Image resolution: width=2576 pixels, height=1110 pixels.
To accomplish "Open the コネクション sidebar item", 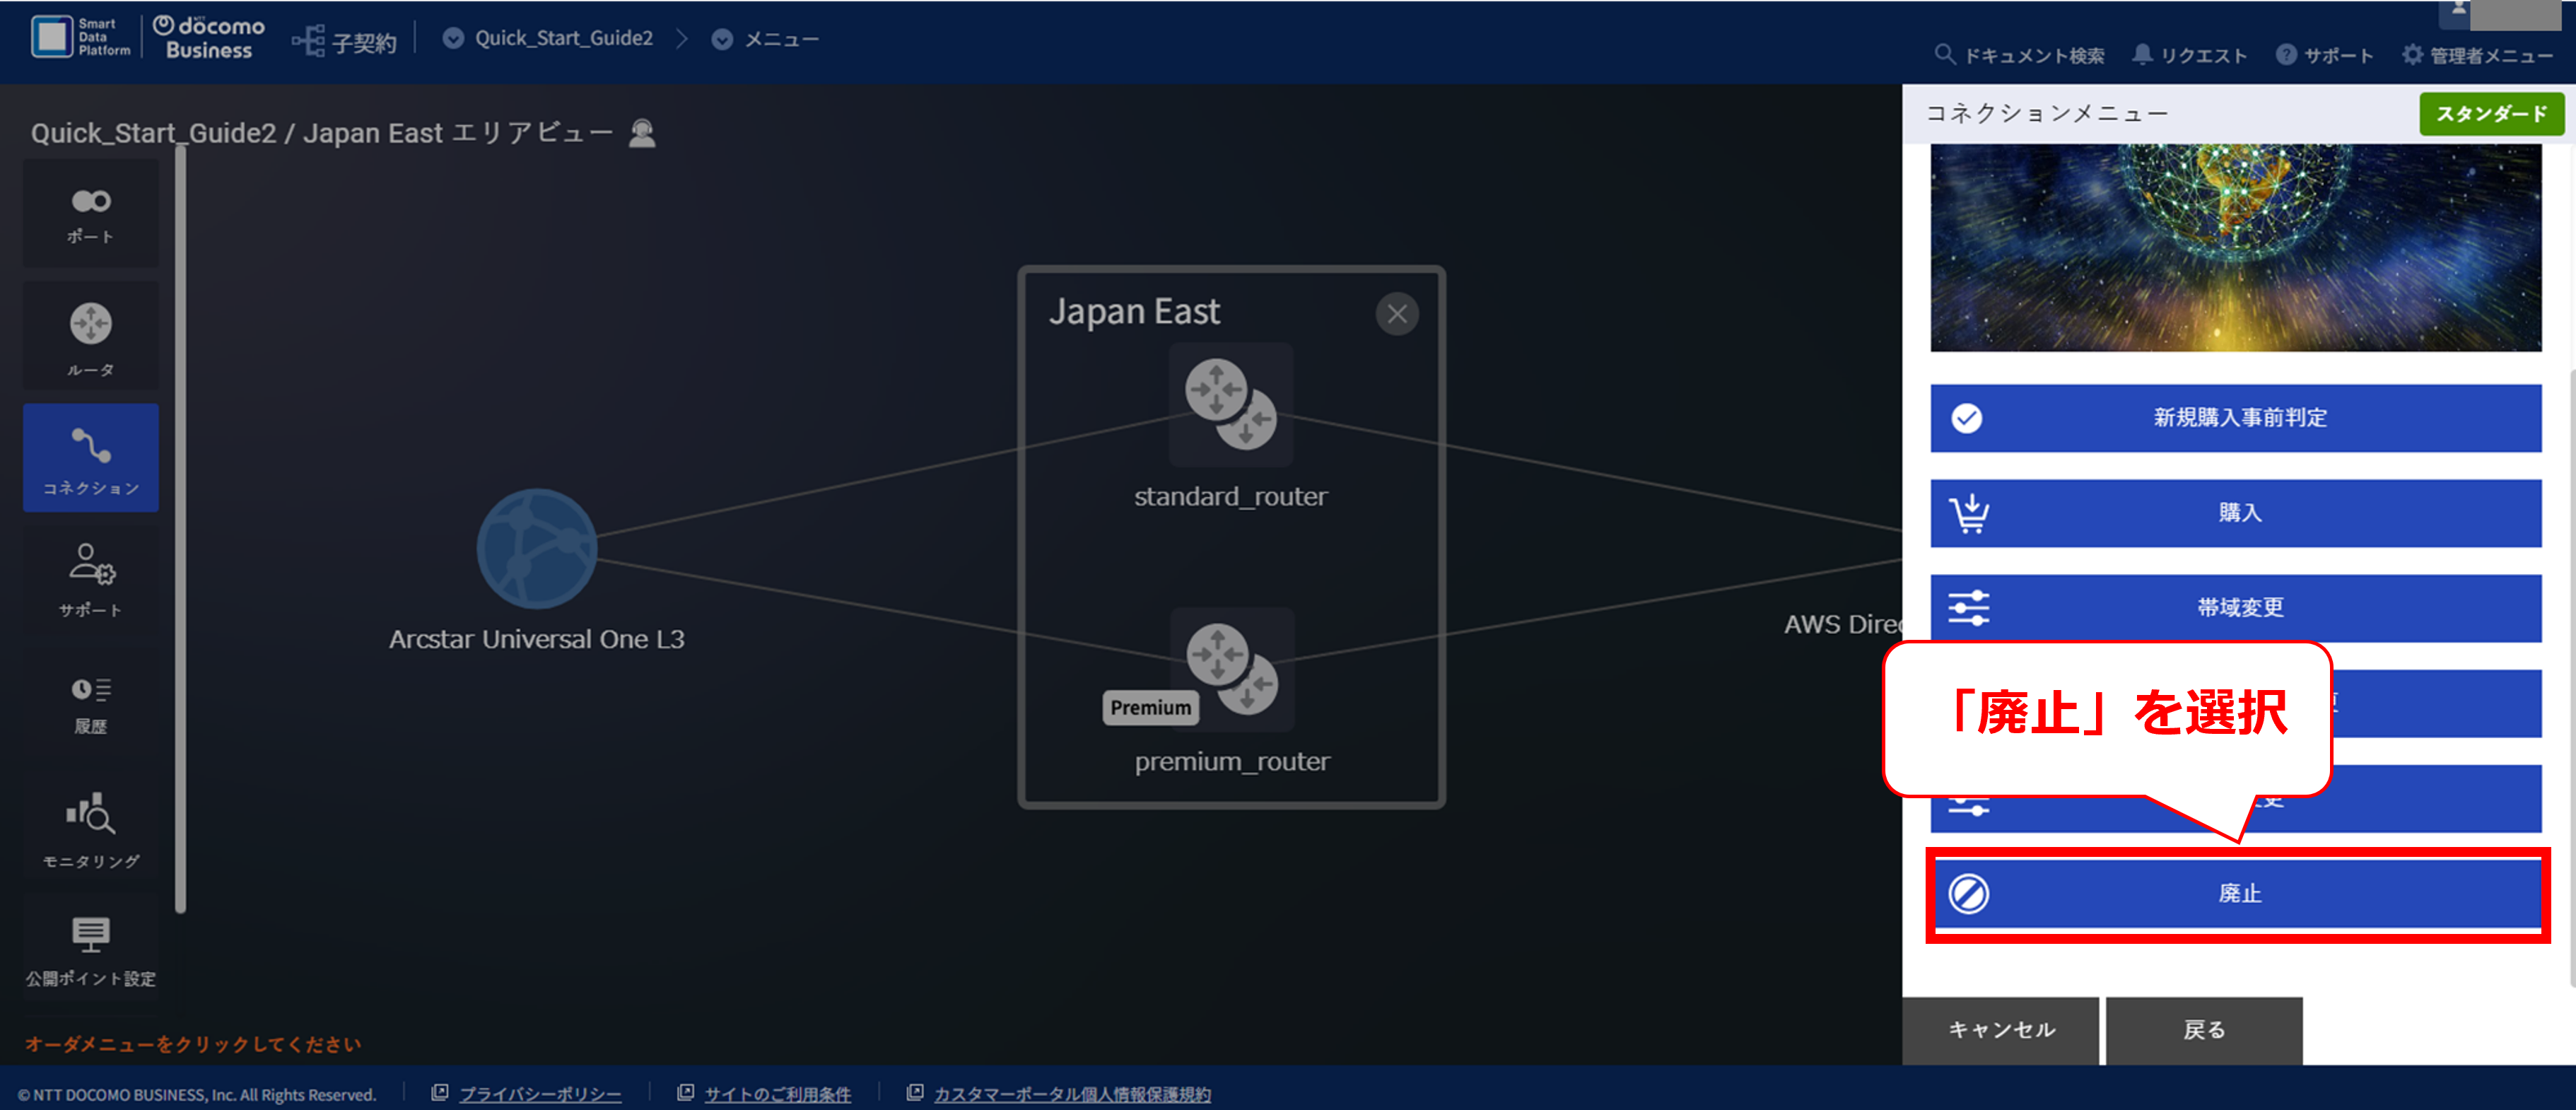I will (90, 458).
